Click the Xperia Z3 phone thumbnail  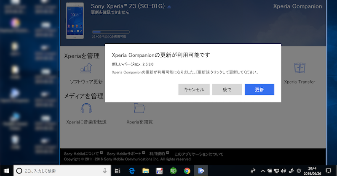coord(75,21)
